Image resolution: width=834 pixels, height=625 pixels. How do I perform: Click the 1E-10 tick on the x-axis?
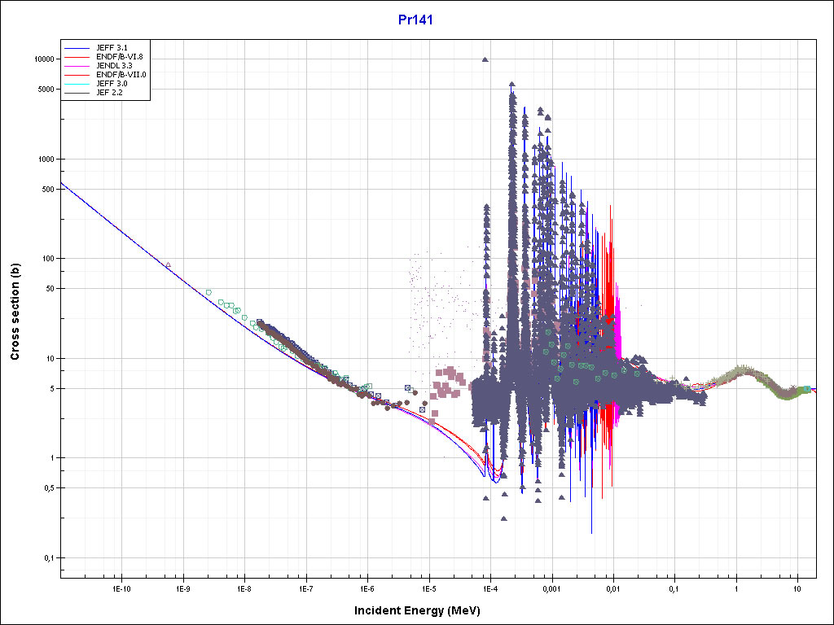click(121, 588)
